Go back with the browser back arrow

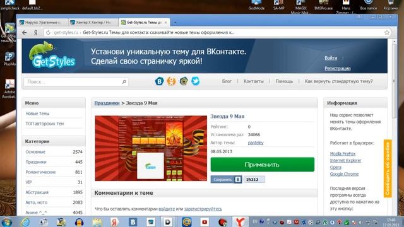[x=24, y=33]
